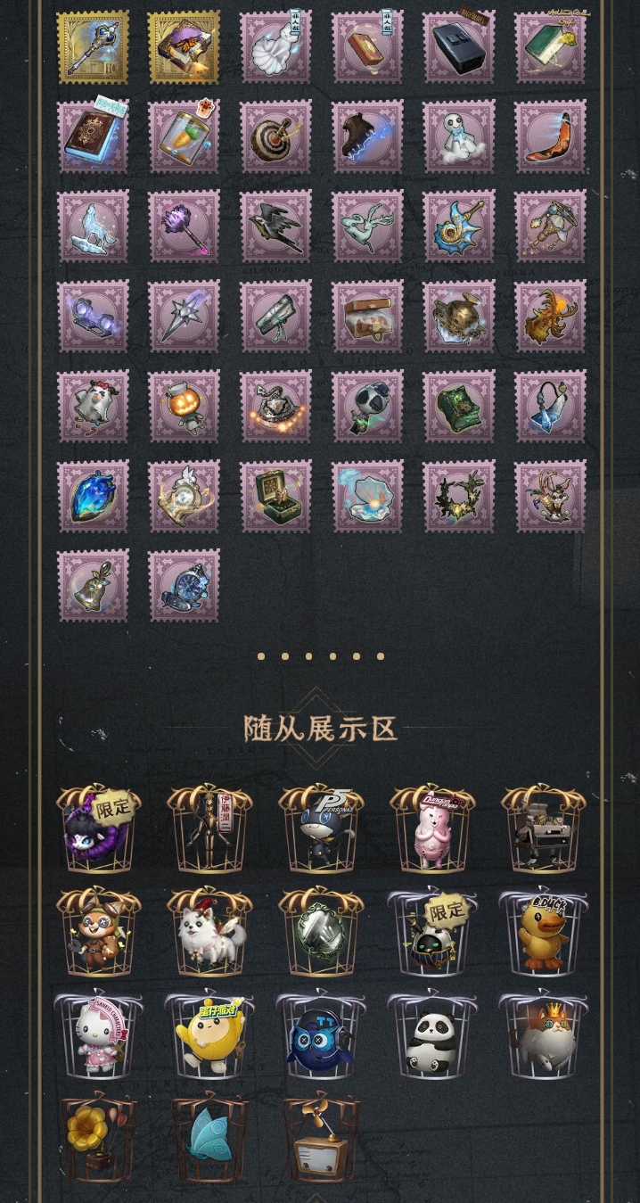Select the golden scepter stamp item
Screen dimensions: 640x1203
pos(93,46)
